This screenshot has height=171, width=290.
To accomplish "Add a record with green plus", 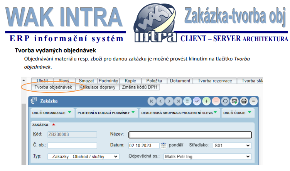I will coord(207,101).
